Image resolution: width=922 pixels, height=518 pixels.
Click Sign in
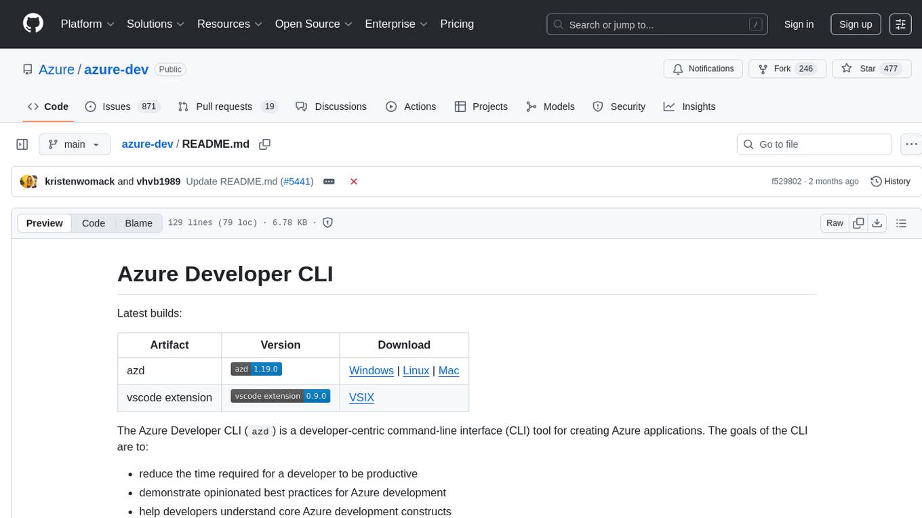point(799,24)
